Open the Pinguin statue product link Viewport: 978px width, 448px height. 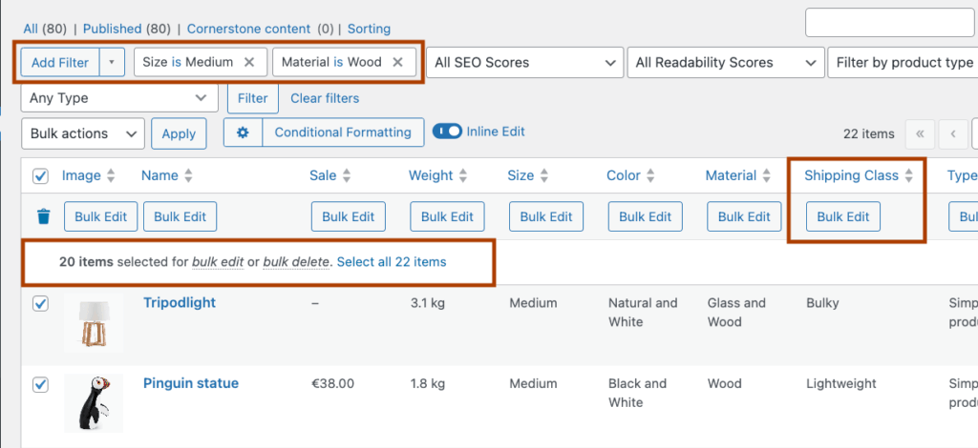pyautogui.click(x=191, y=383)
